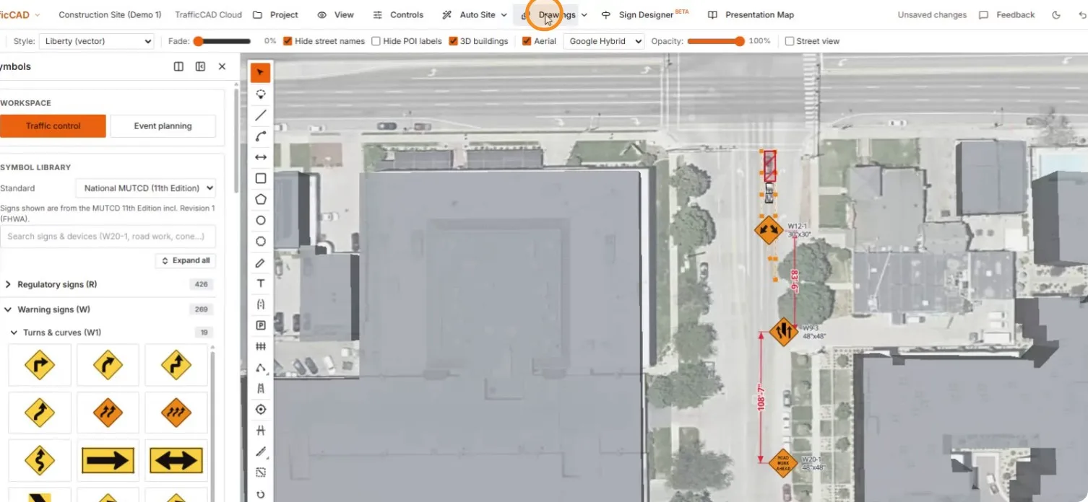Pick the reverse turn warning sign
The height and width of the screenshot is (502, 1088).
tap(176, 365)
